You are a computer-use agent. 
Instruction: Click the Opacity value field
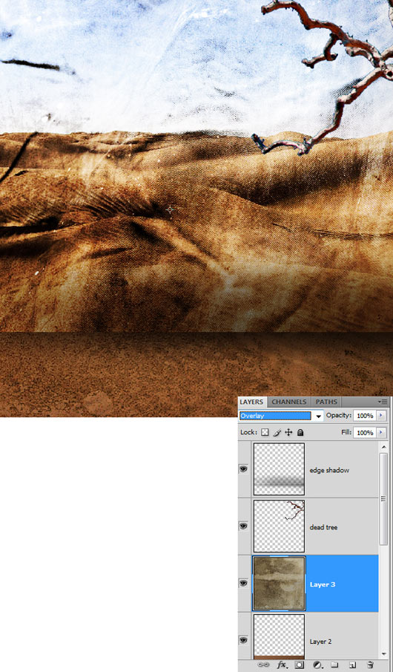(x=365, y=416)
